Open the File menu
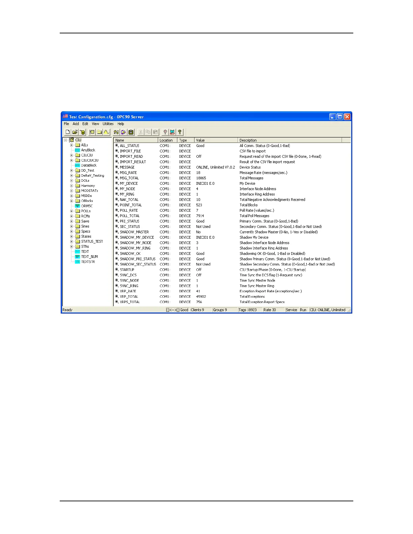 (x=66, y=124)
